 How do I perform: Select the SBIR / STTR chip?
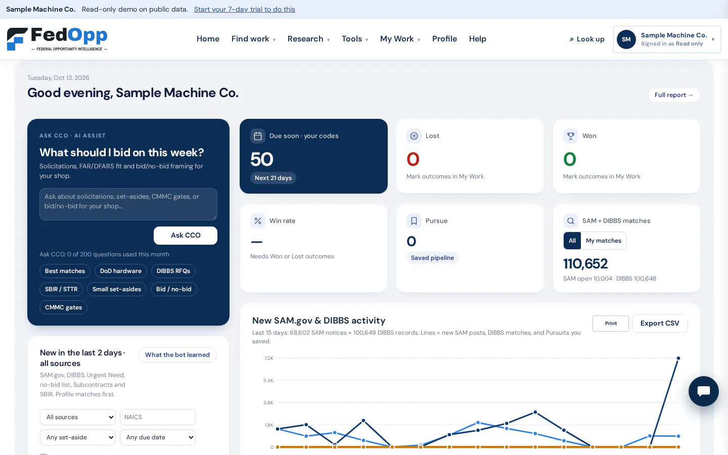(61, 289)
